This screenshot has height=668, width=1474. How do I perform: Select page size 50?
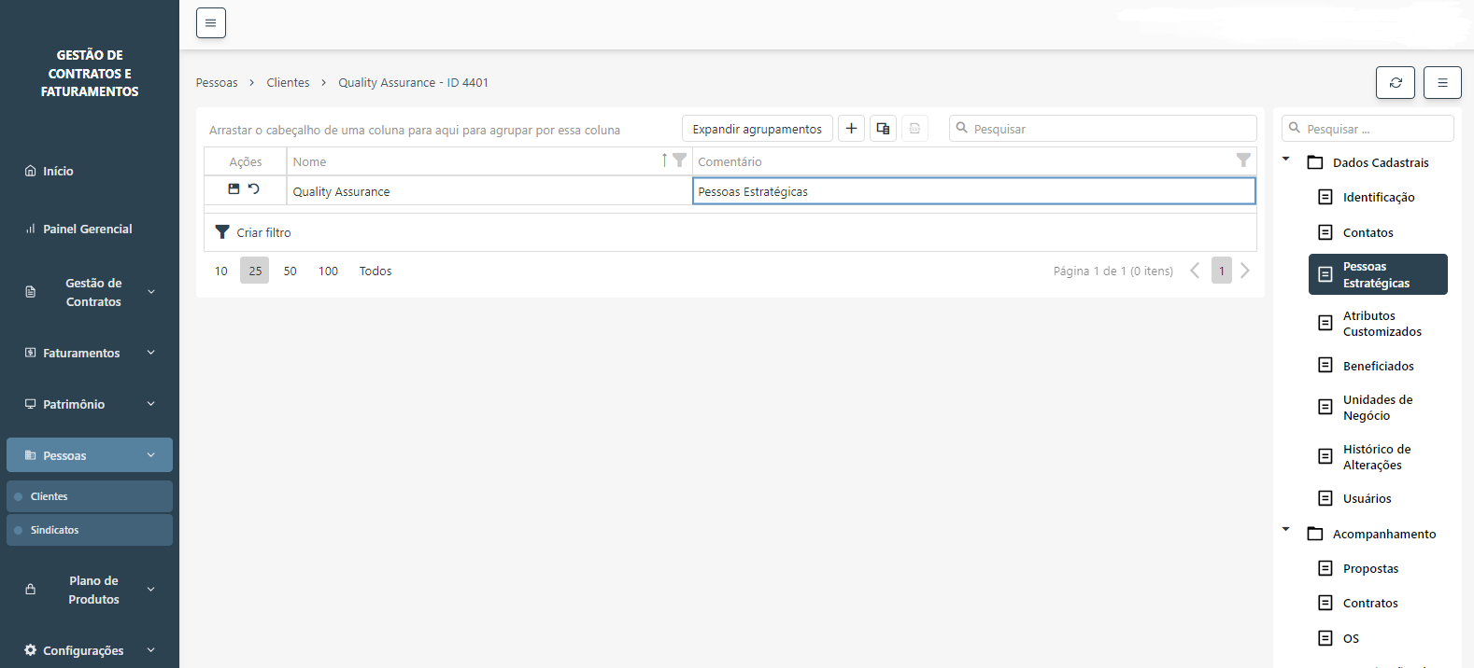[x=291, y=271]
